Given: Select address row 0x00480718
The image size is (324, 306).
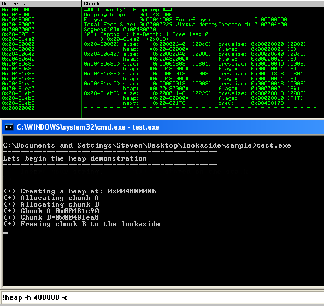Looking at the screenshot, I should [x=19, y=34].
